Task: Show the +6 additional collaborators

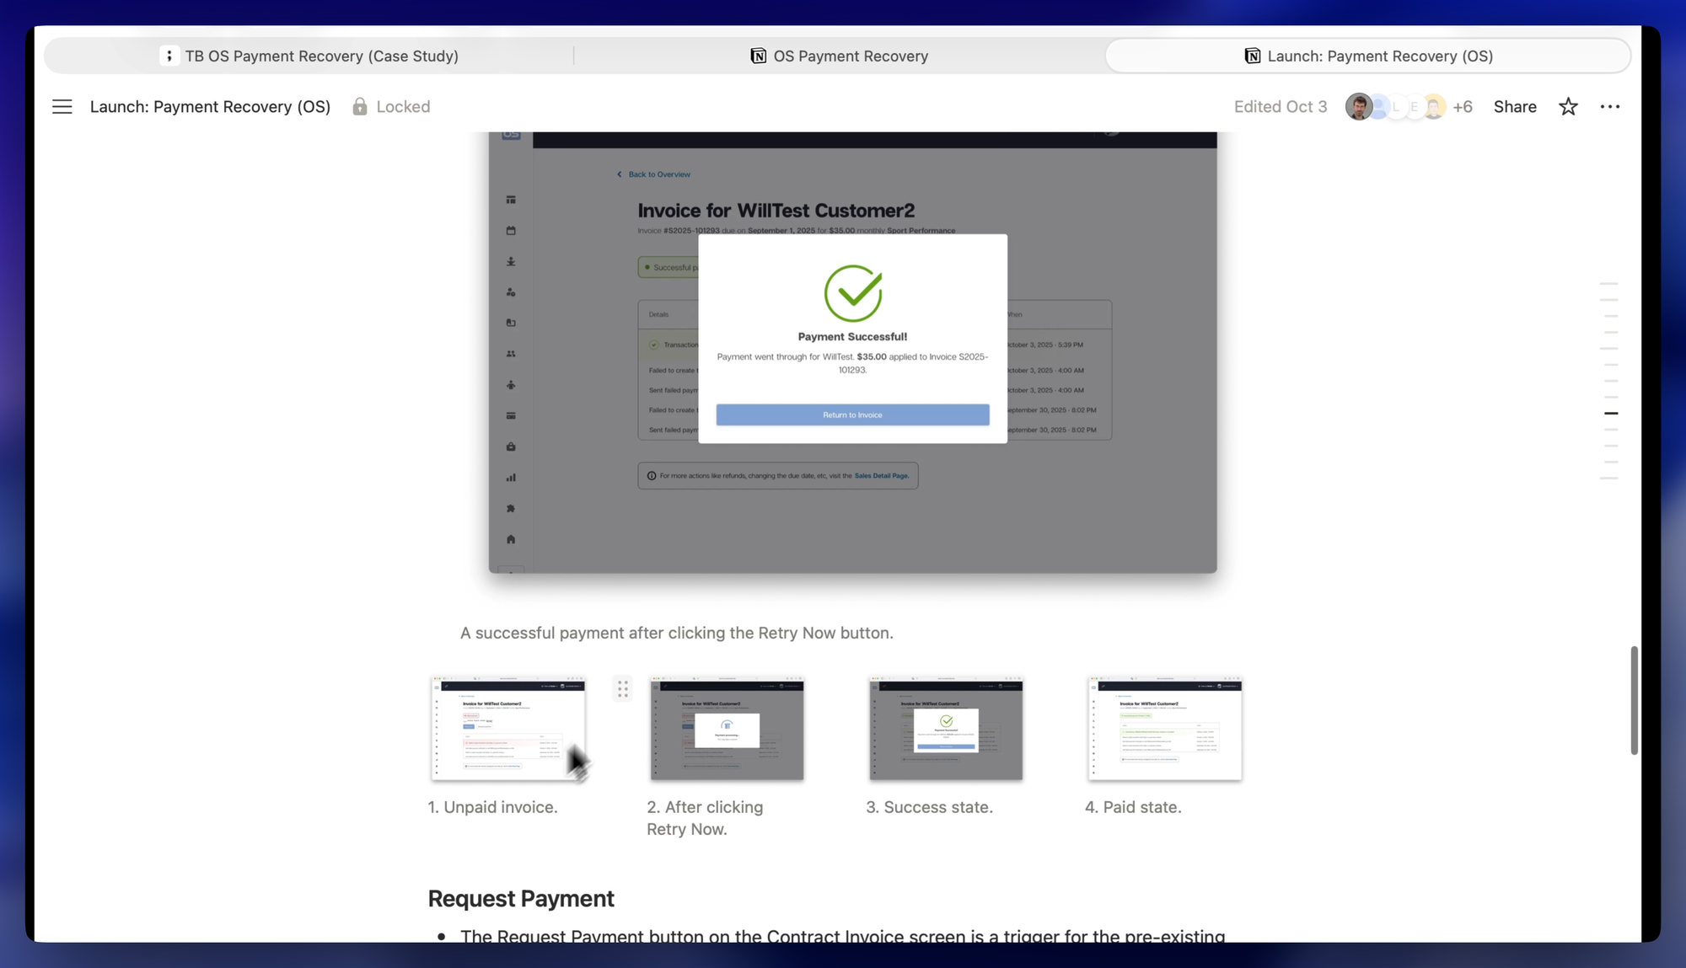Action: click(x=1463, y=107)
